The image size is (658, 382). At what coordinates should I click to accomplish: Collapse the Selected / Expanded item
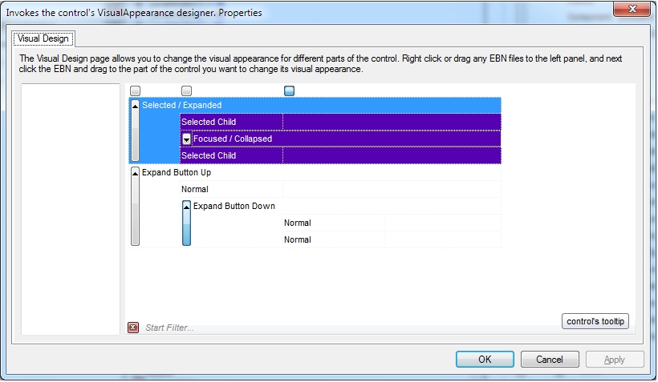(x=135, y=106)
